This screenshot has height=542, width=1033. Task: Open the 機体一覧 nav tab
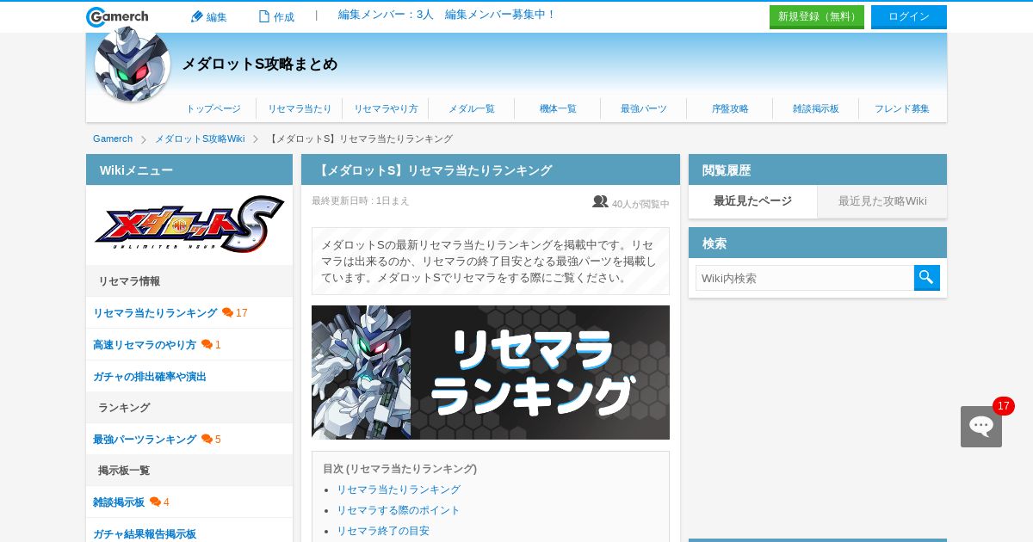pyautogui.click(x=558, y=108)
